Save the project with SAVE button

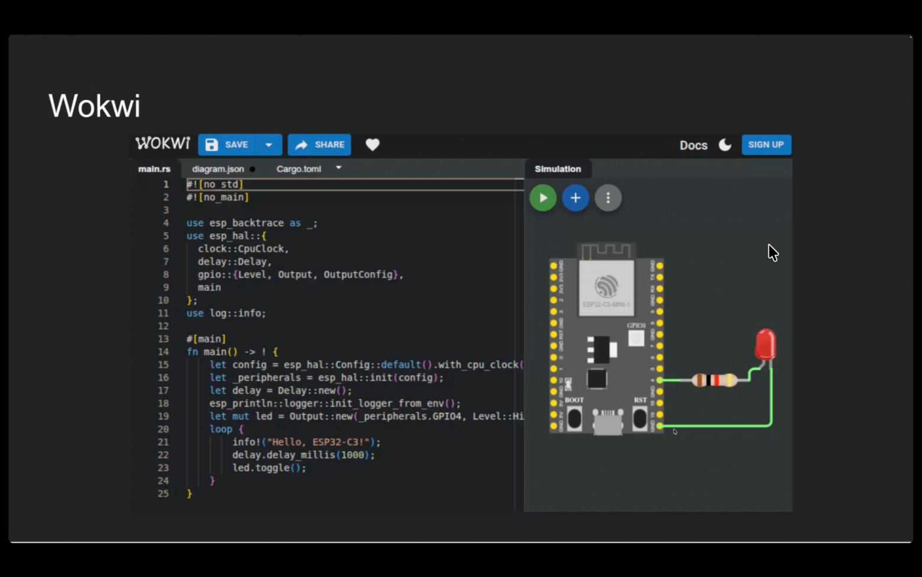click(227, 145)
